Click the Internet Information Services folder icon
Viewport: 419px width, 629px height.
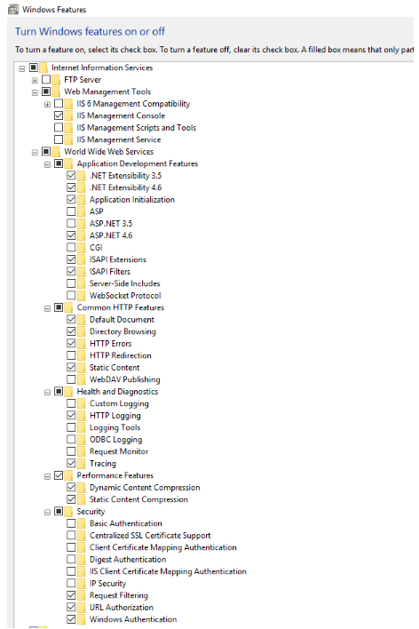pyautogui.click(x=43, y=68)
